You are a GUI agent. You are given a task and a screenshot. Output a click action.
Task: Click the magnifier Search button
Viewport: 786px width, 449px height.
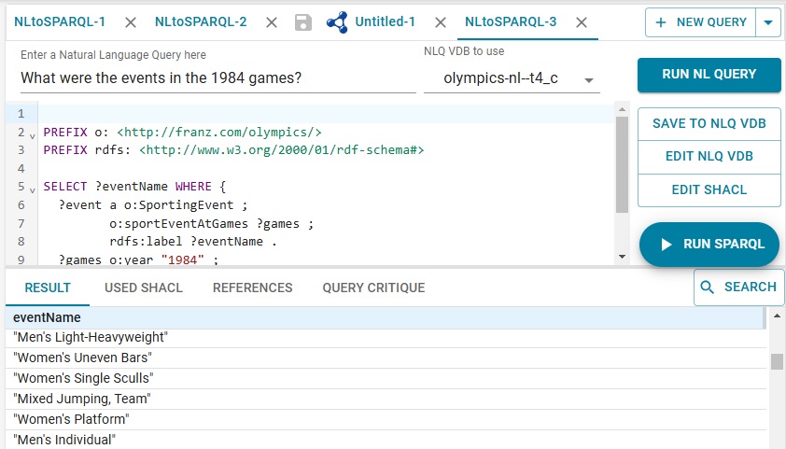738,288
